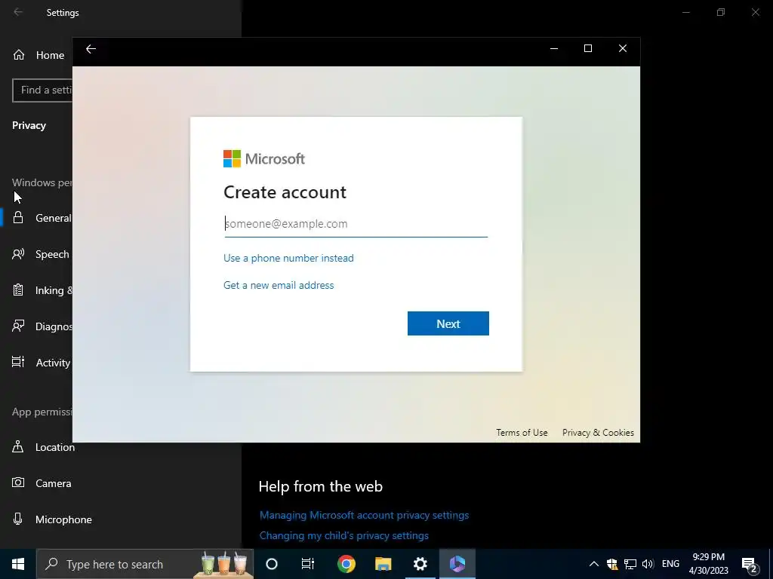Open Cortana circle on taskbar

[x=272, y=564]
